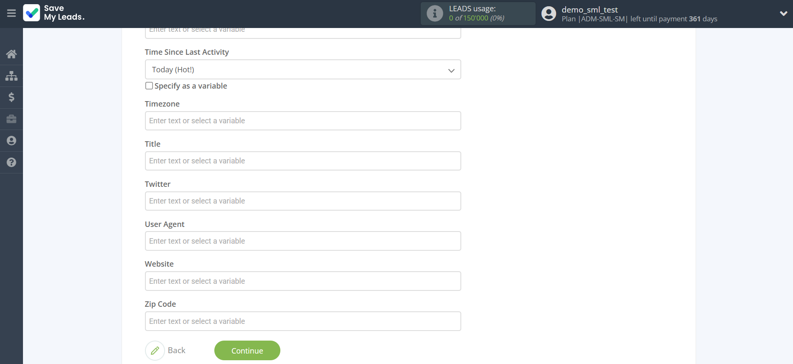Click the pencil edit icon near Back
The height and width of the screenshot is (364, 793).
155,351
